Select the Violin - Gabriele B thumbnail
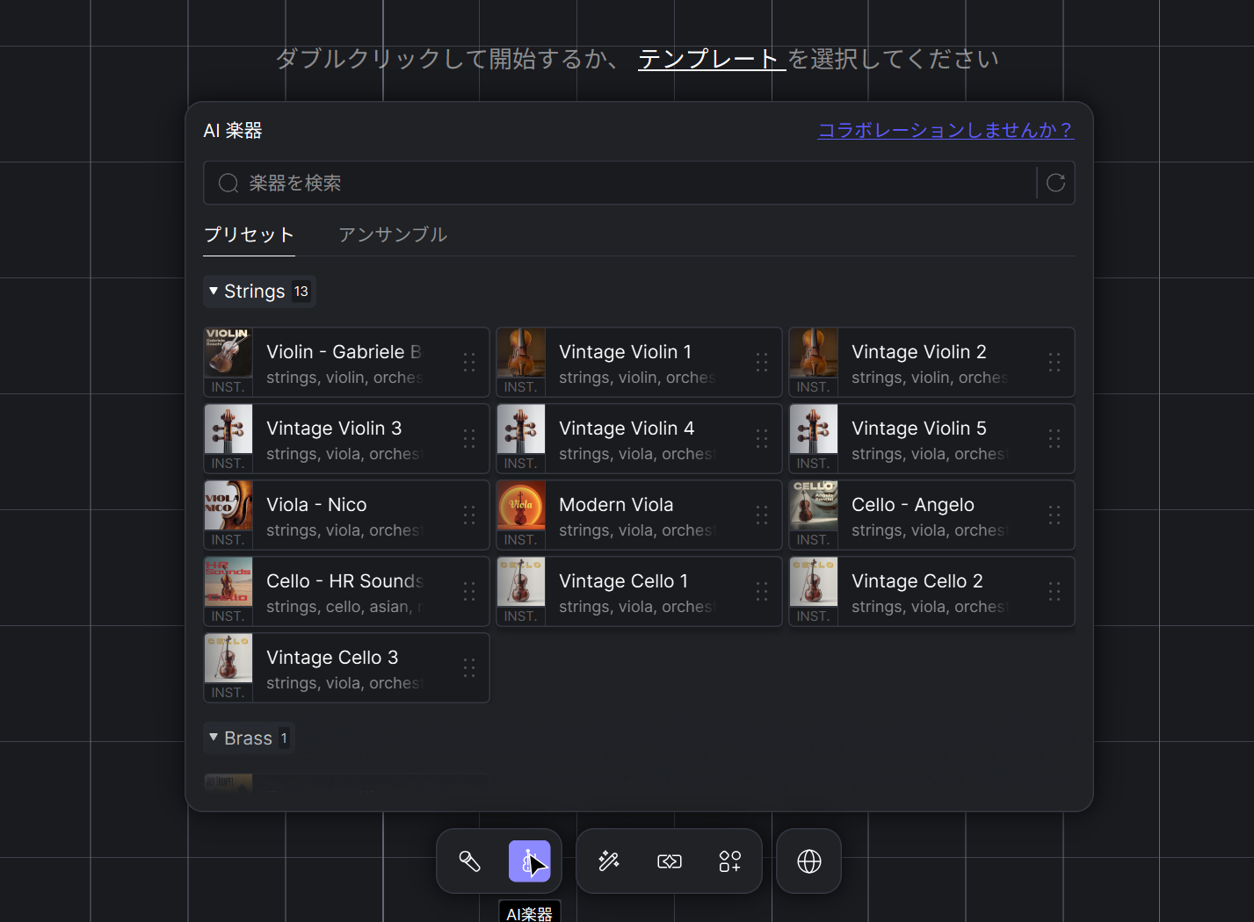Screen dimensions: 1254x922 coord(228,352)
